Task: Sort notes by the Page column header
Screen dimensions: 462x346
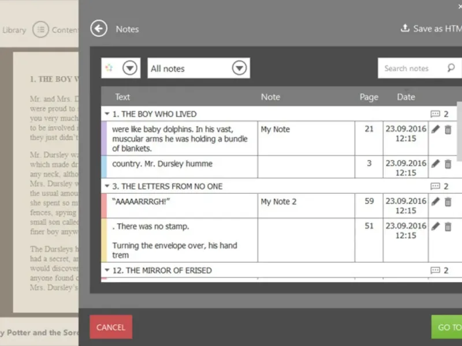Action: [369, 97]
